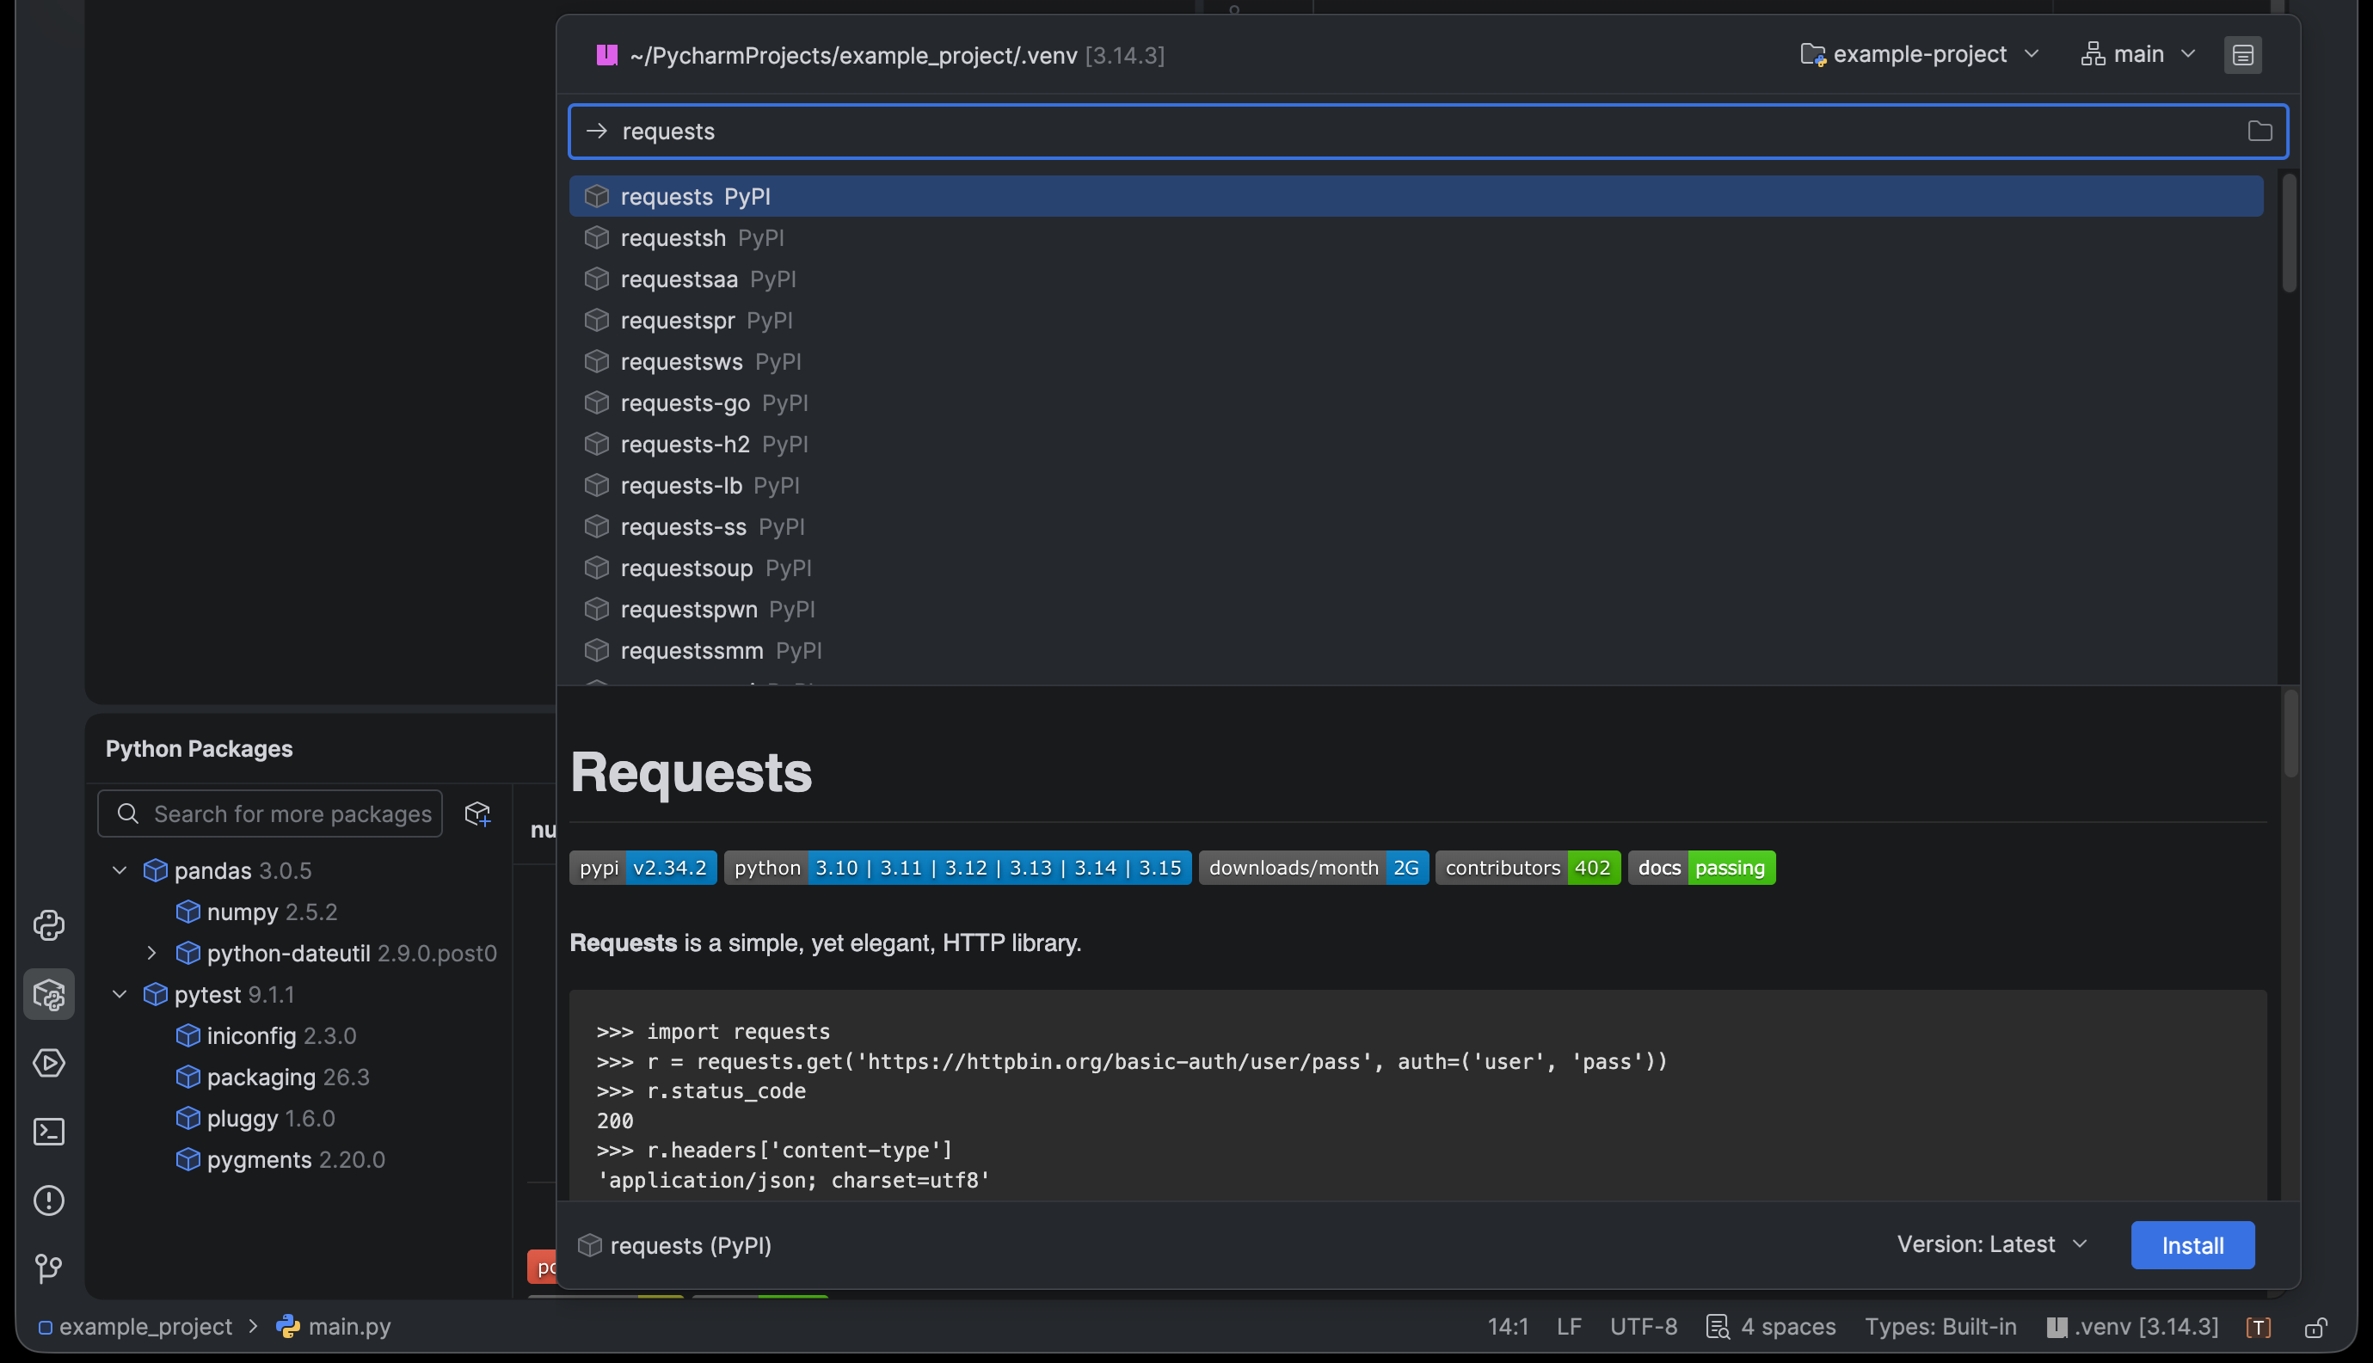Select the requestsaa PyPI result
The height and width of the screenshot is (1363, 2373).
1416,279
